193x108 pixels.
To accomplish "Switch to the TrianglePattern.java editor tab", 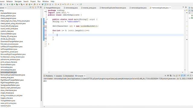I will pyautogui.click(x=52, y=8).
